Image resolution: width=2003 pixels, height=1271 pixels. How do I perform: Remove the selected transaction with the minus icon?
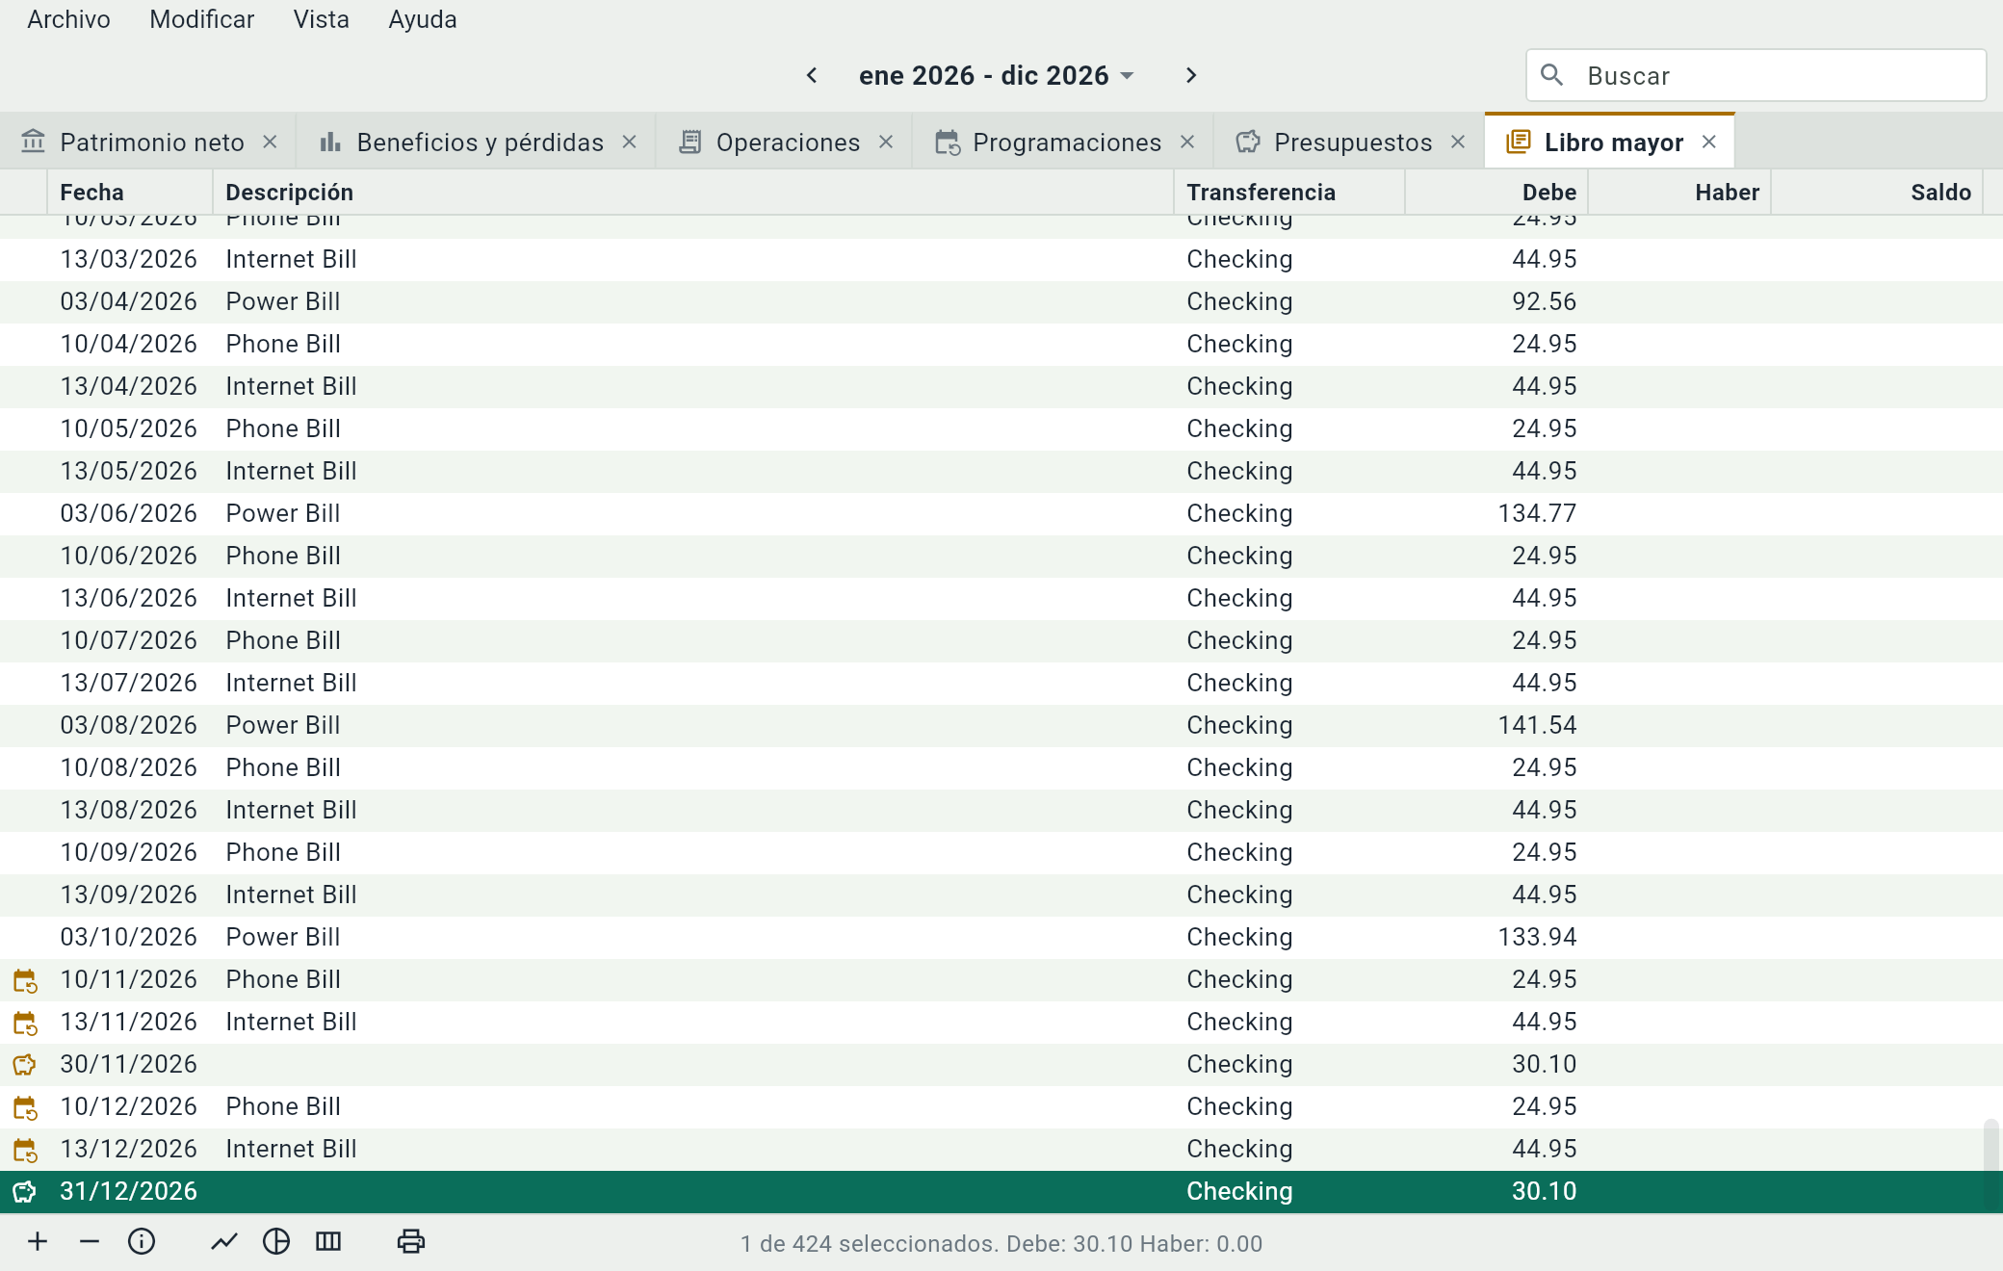[90, 1242]
